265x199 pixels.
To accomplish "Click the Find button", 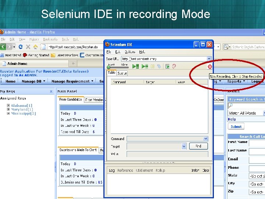I will (x=198, y=146).
